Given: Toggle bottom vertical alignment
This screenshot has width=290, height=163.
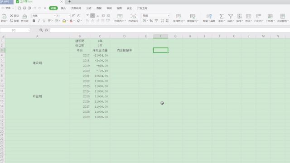Looking at the screenshot, I should pos(98,16).
